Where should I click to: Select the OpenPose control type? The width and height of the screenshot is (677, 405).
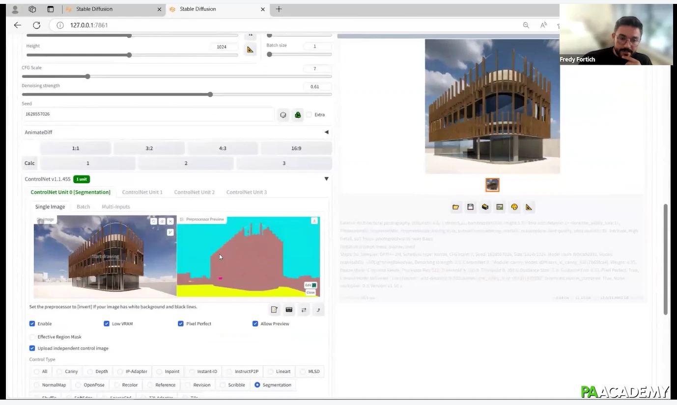(x=89, y=385)
